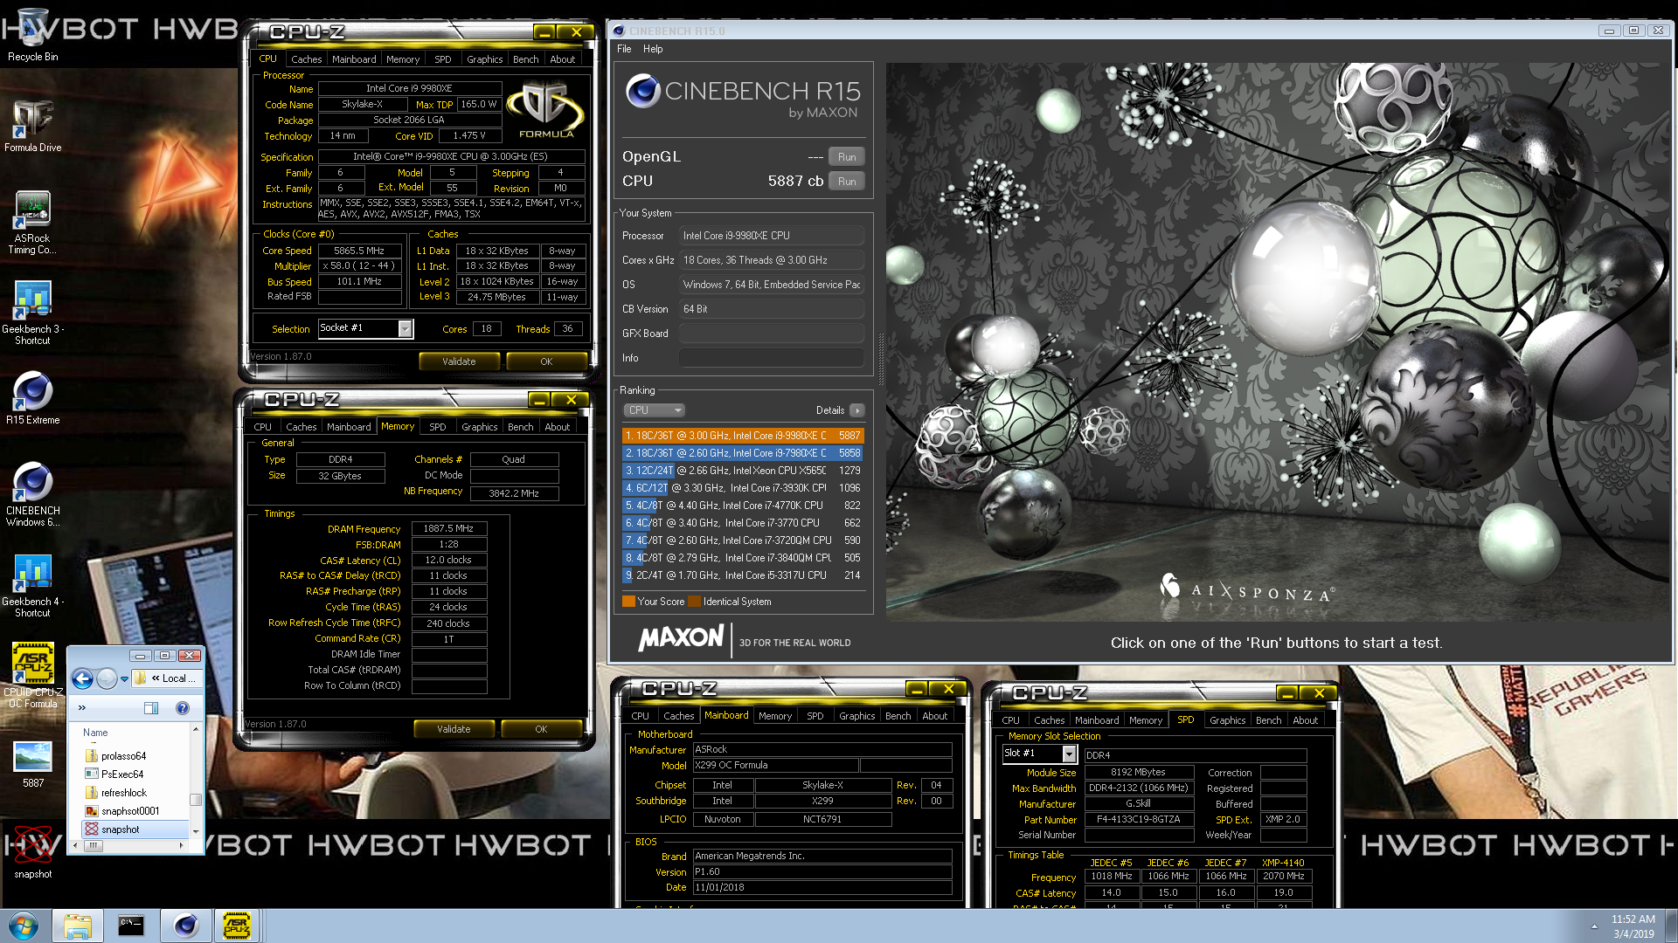Screen dimensions: 1678x943
Task: Click Validate in the CPU tab window
Action: (x=459, y=361)
